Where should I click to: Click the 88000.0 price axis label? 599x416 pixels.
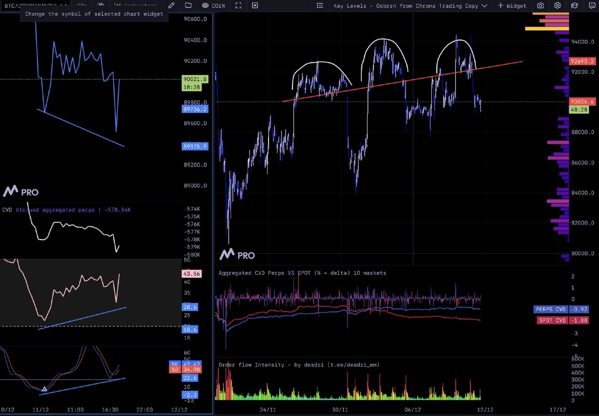coord(583,132)
